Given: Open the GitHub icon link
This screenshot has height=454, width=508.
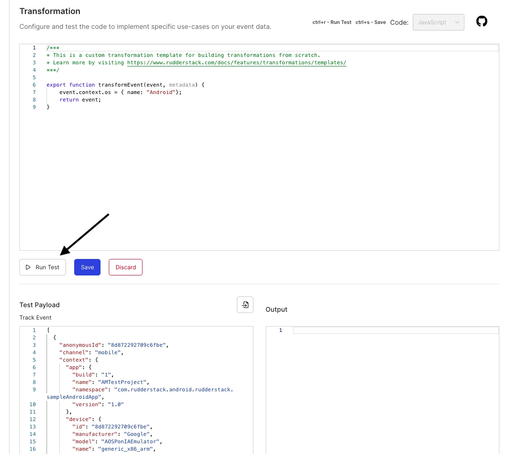Looking at the screenshot, I should [482, 21].
